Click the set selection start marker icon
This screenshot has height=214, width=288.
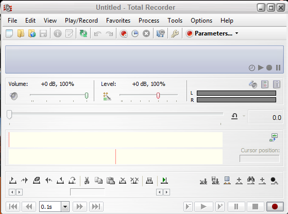coord(13,181)
